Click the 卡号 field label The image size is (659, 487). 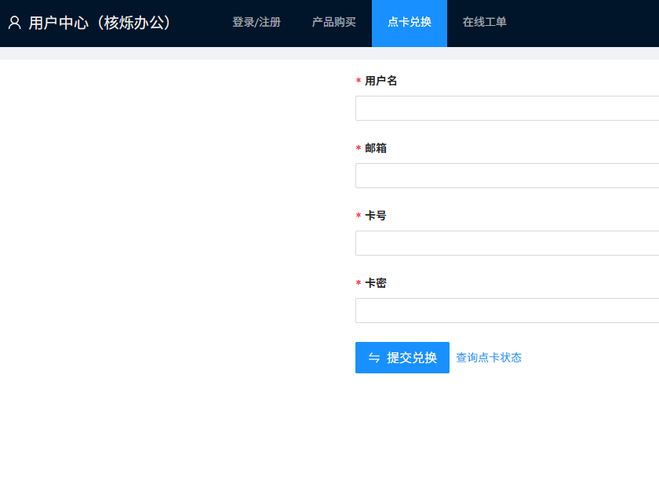[x=376, y=216]
